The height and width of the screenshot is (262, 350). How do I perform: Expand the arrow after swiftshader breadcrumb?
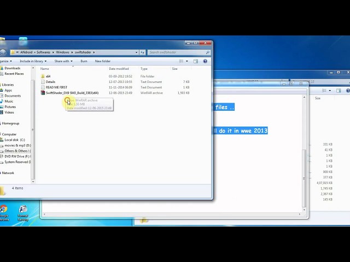click(94, 52)
